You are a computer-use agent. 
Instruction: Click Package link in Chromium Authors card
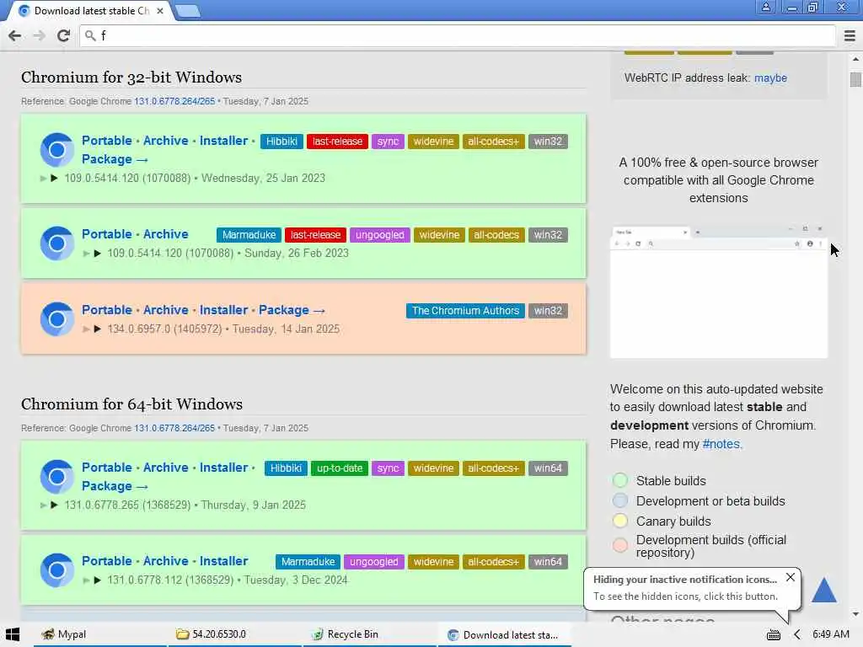pos(292,310)
